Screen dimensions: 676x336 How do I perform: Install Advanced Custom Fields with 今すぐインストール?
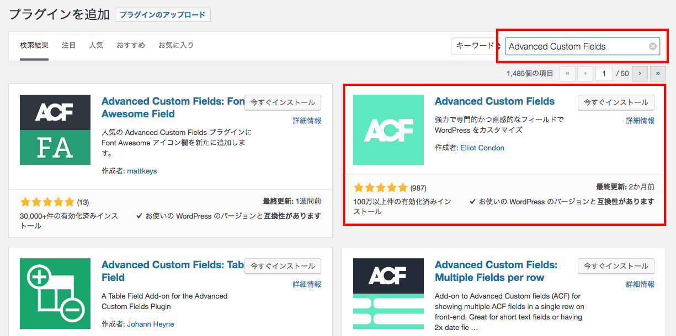point(615,102)
